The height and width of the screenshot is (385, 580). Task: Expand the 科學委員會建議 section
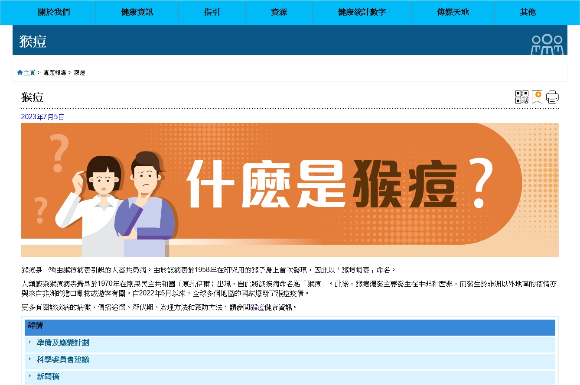63,359
